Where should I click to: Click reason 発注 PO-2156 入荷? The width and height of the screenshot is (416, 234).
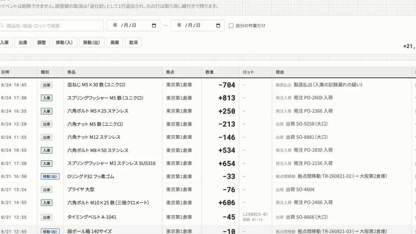coord(313,163)
